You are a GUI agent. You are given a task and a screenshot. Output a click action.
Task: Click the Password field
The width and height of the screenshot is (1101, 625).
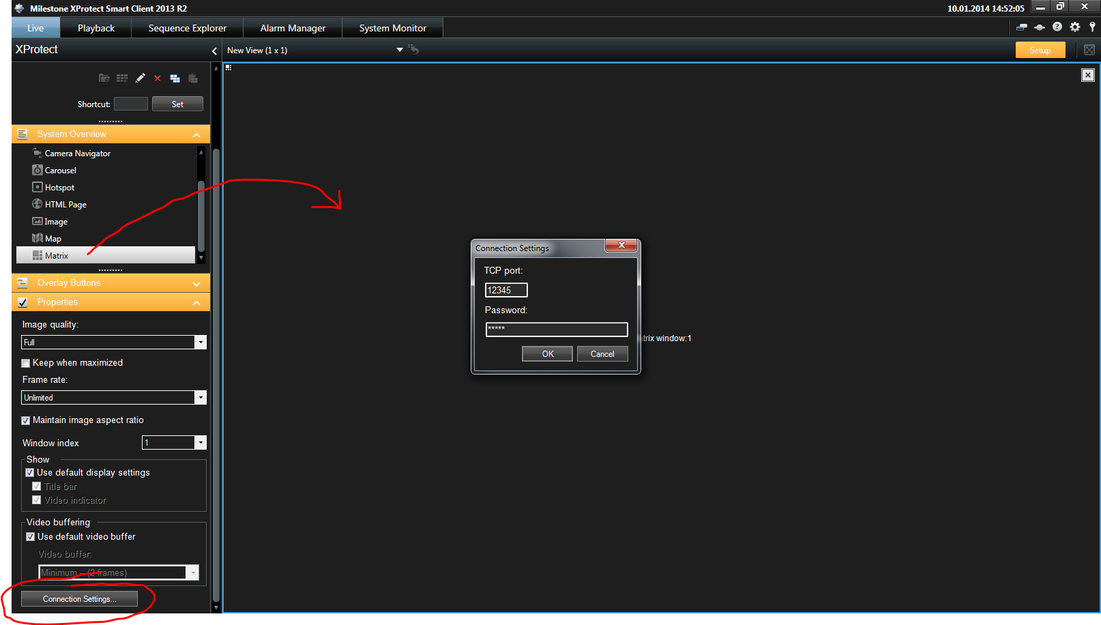[x=557, y=330]
